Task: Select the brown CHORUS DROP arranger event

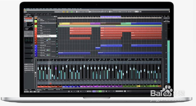Action: tap(111, 24)
